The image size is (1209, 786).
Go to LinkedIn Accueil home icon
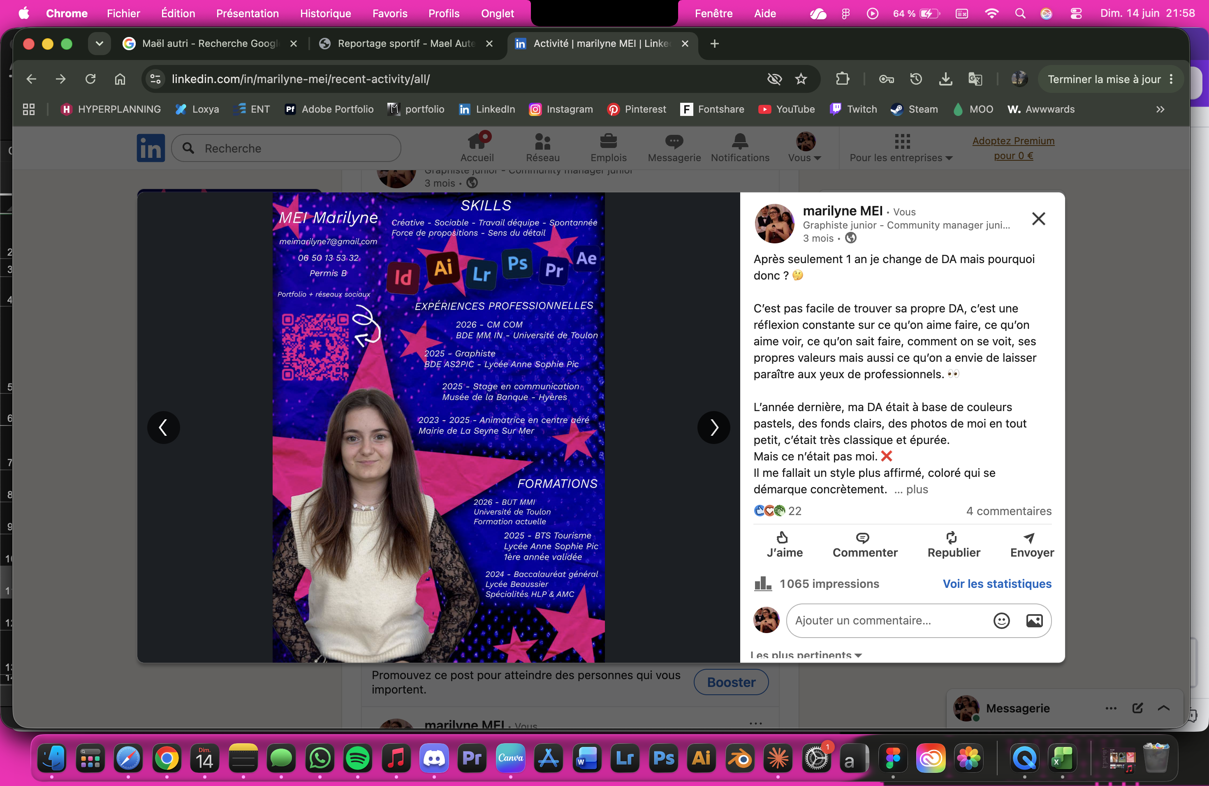point(477,147)
